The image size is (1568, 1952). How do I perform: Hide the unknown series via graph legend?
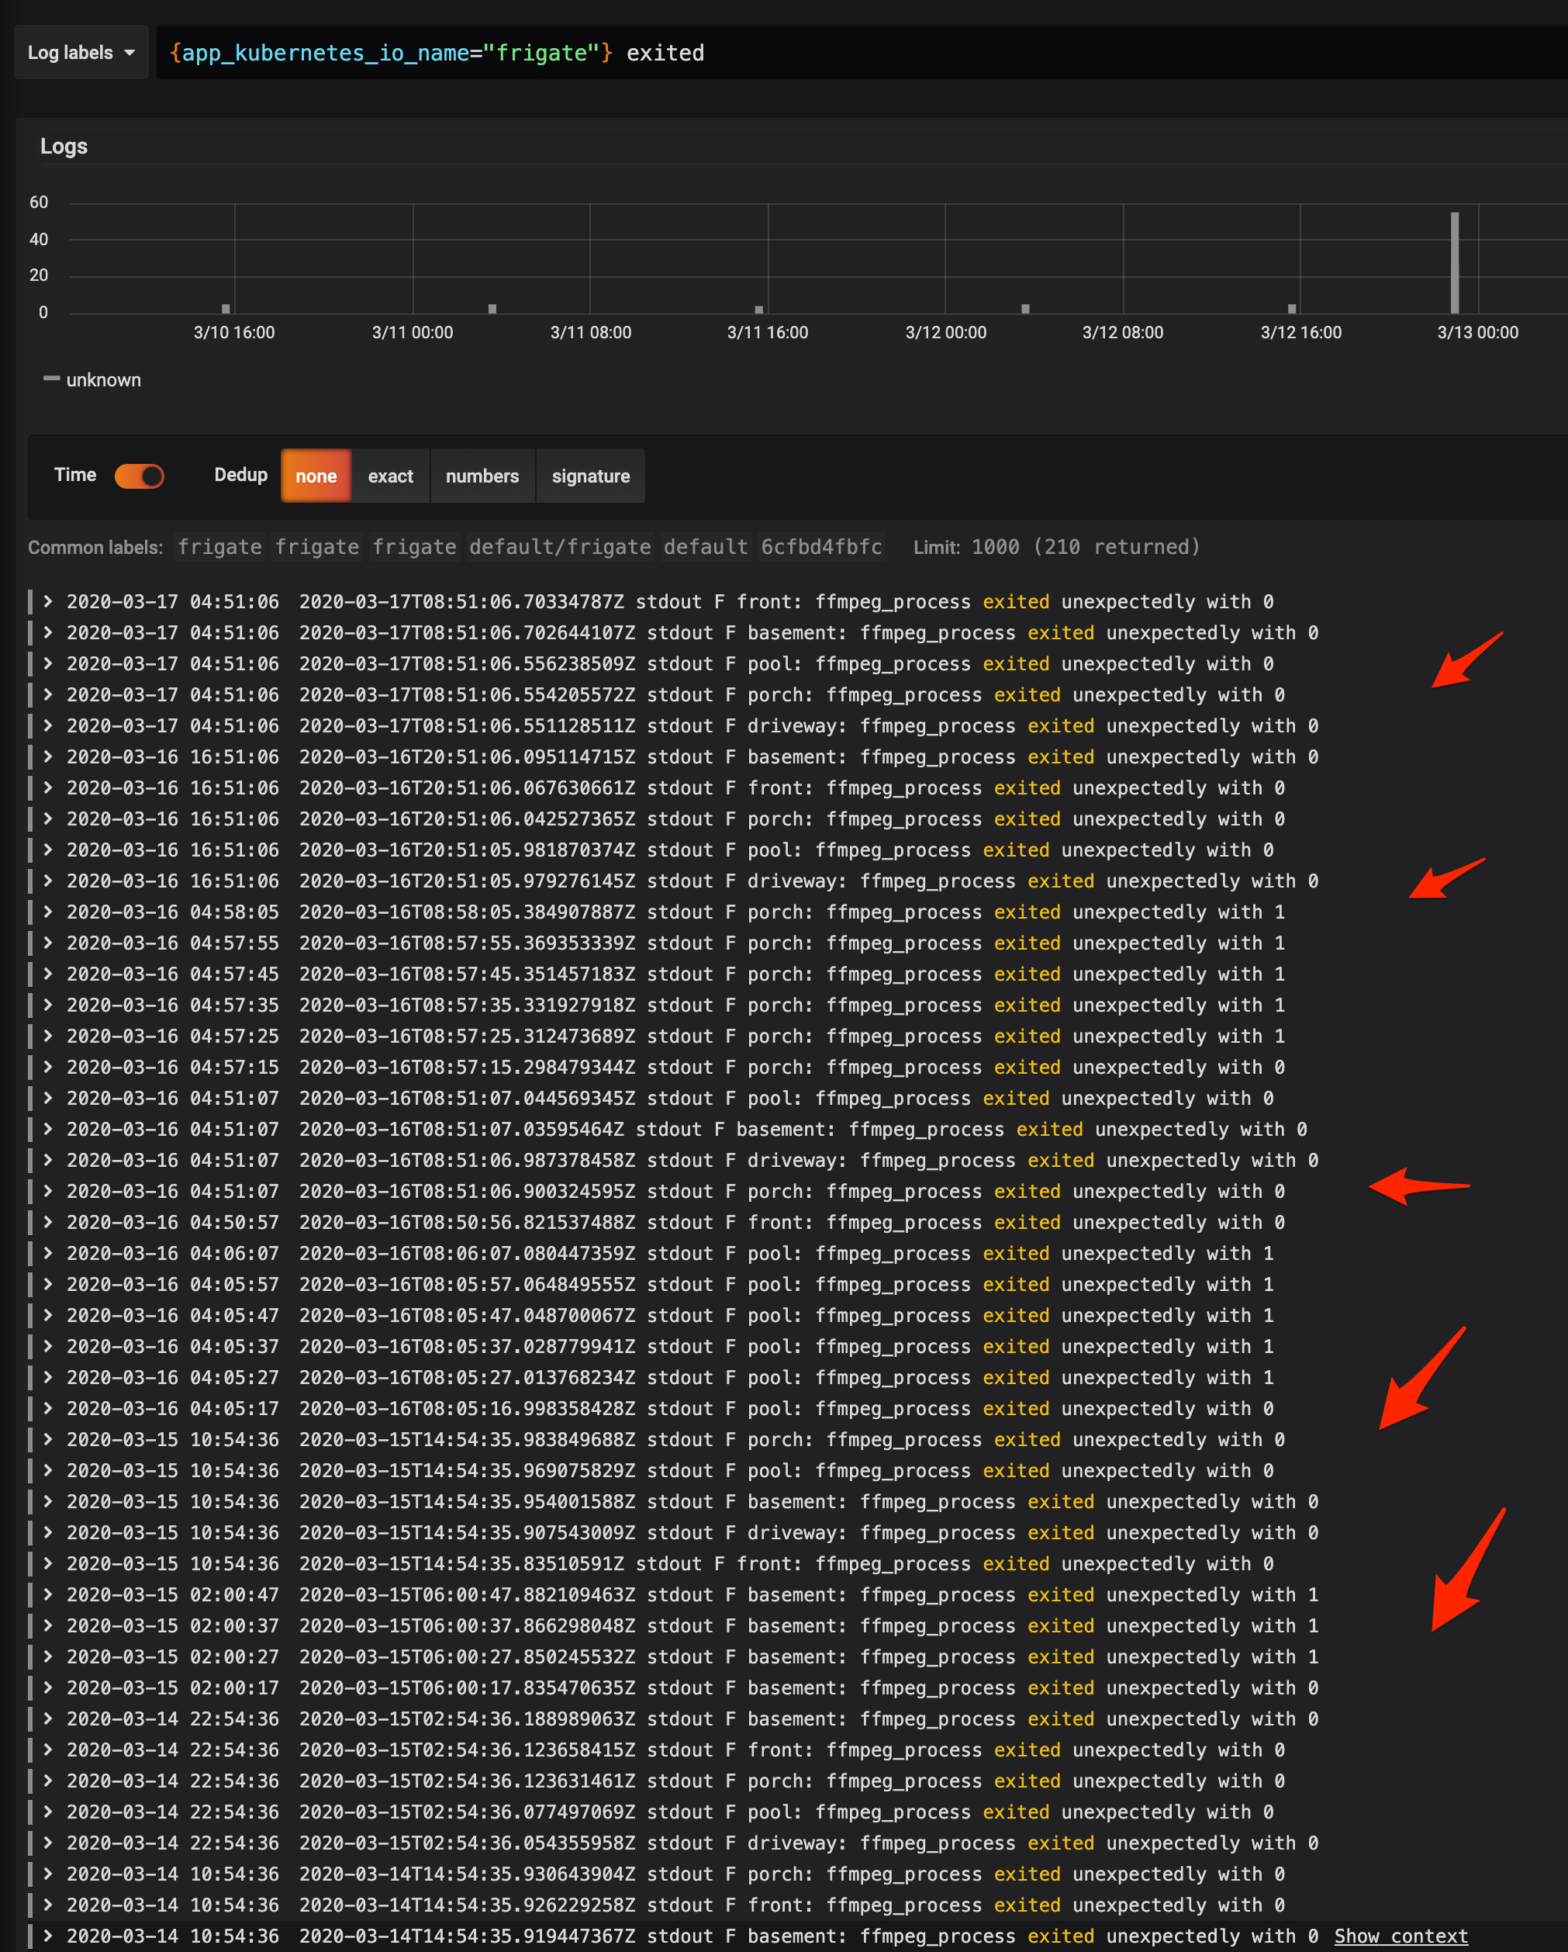coord(102,379)
